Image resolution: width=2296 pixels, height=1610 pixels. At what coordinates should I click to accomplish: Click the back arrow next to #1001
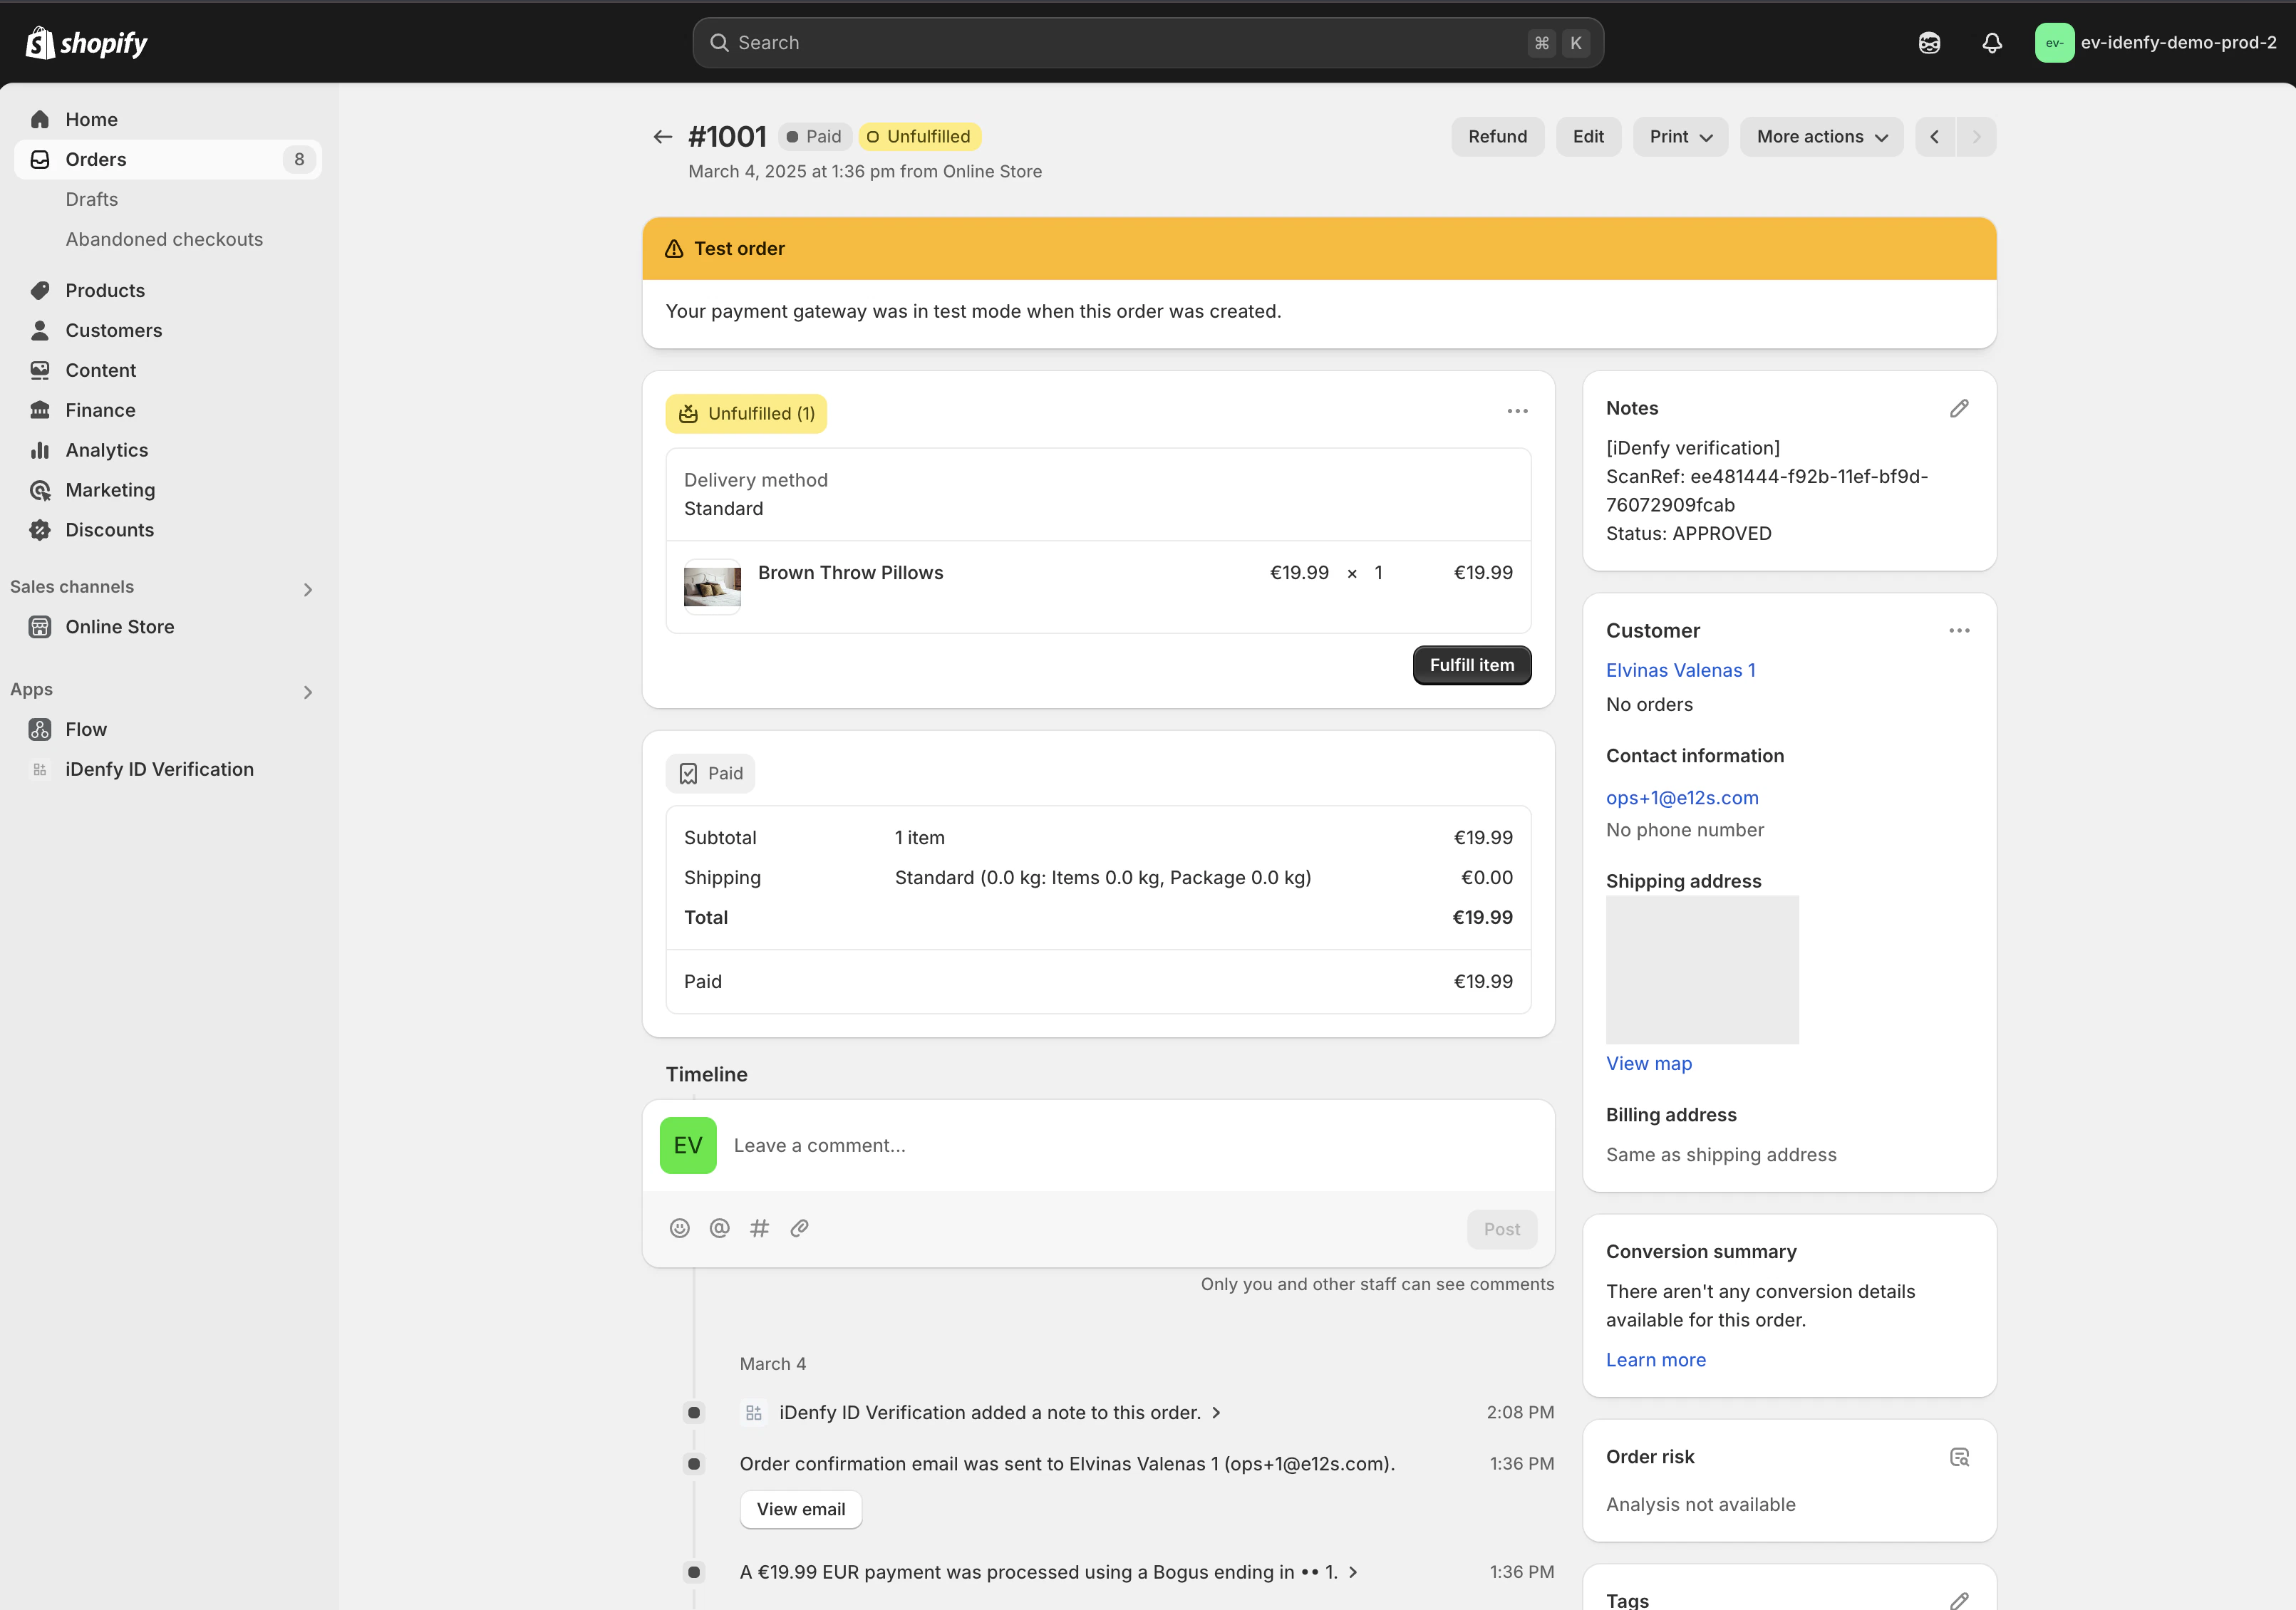point(662,137)
